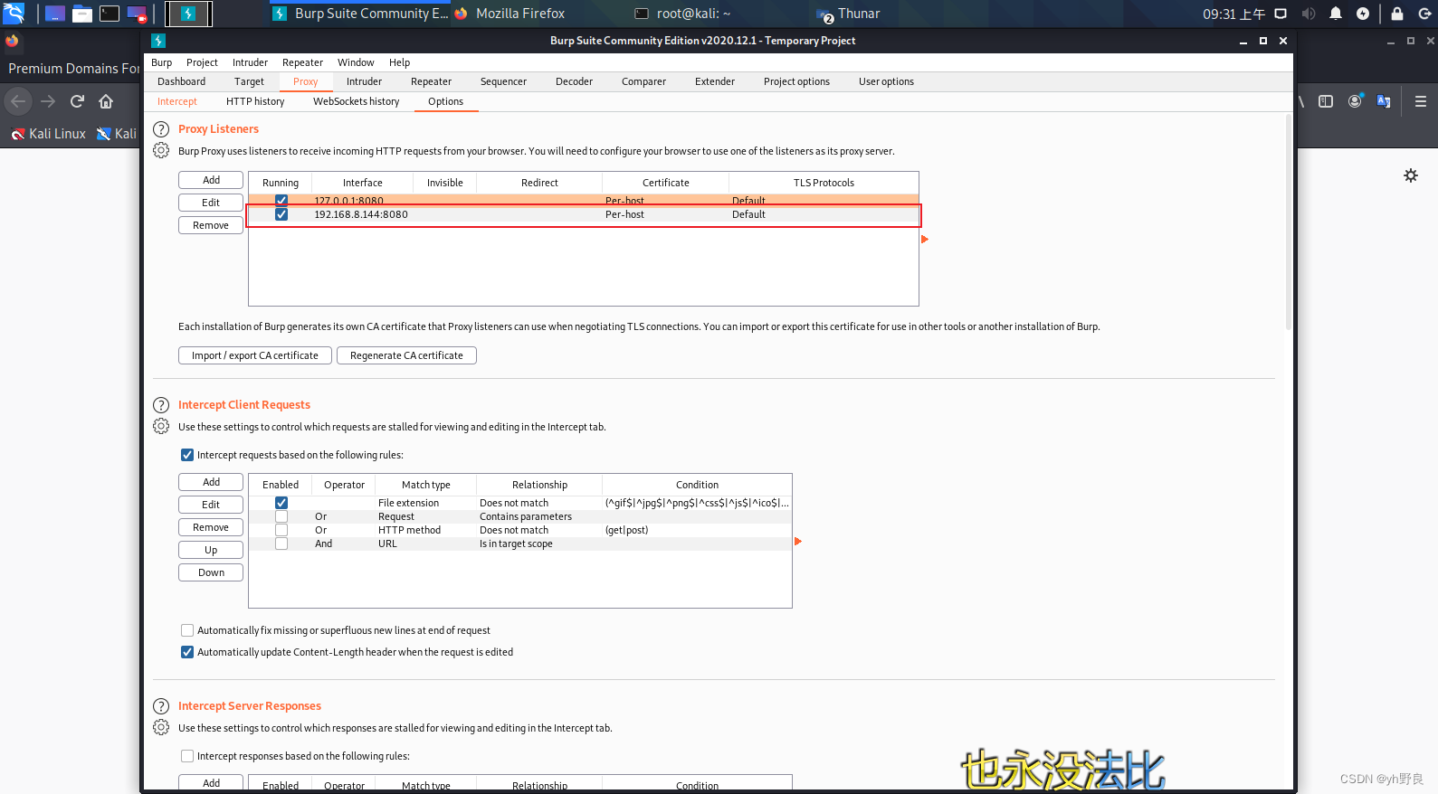Open Proxy Listeners settings gear menu
1438x794 pixels.
[161, 151]
